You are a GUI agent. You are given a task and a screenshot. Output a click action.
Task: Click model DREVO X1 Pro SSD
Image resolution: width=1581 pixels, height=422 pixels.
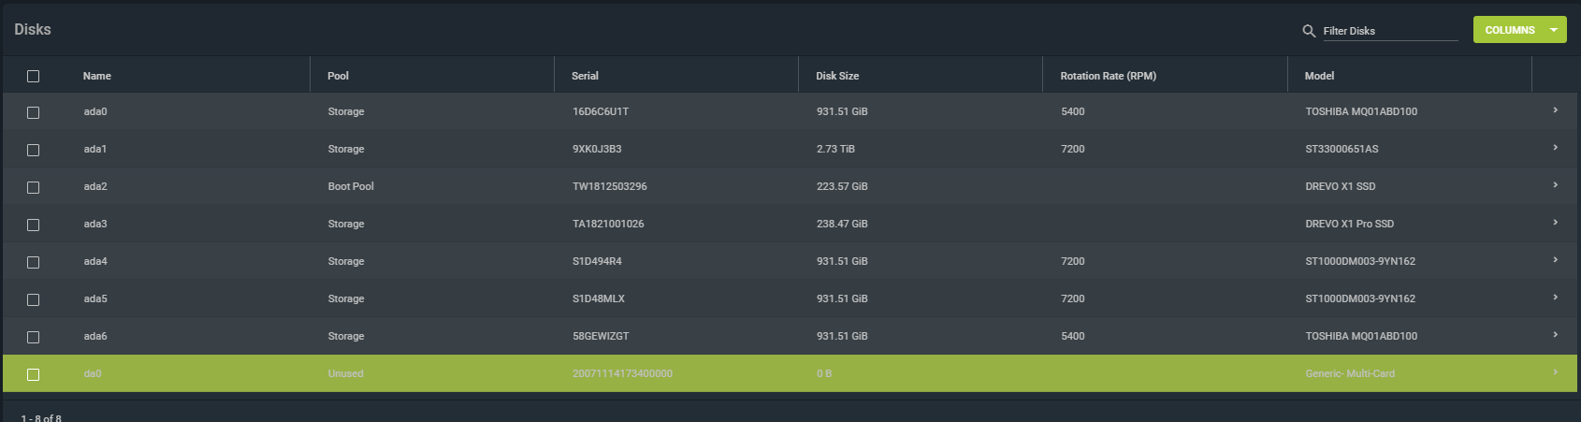pos(1350,224)
